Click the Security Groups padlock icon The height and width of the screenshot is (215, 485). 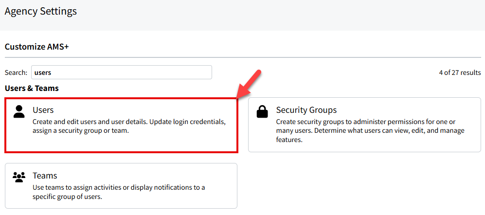(x=263, y=112)
